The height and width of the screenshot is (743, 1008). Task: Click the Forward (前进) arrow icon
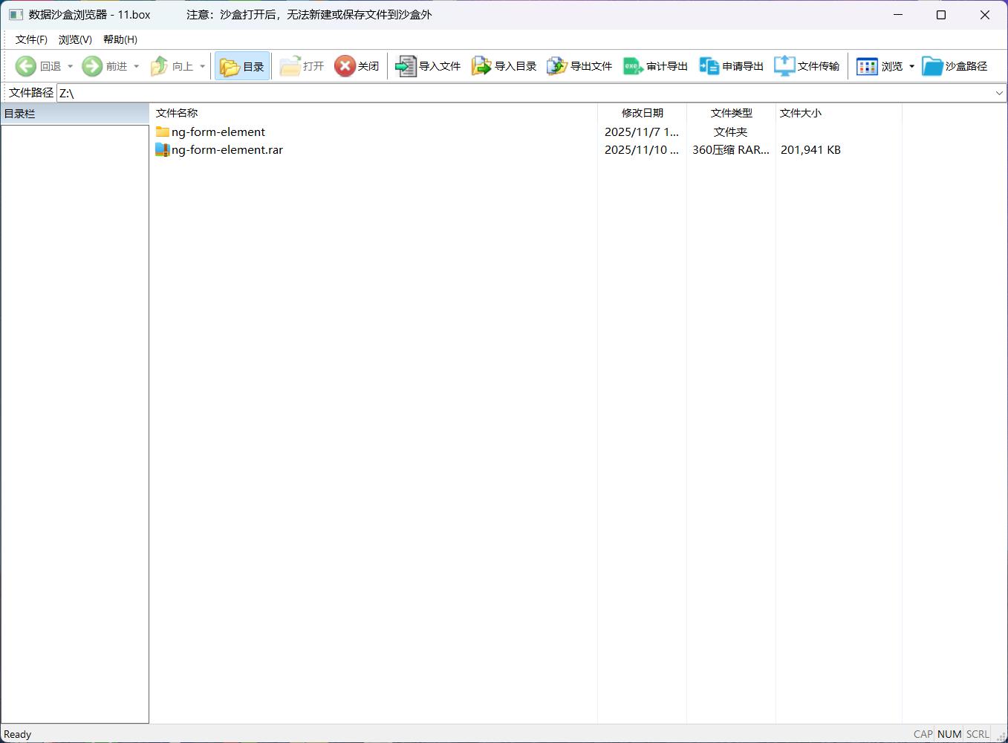(92, 66)
